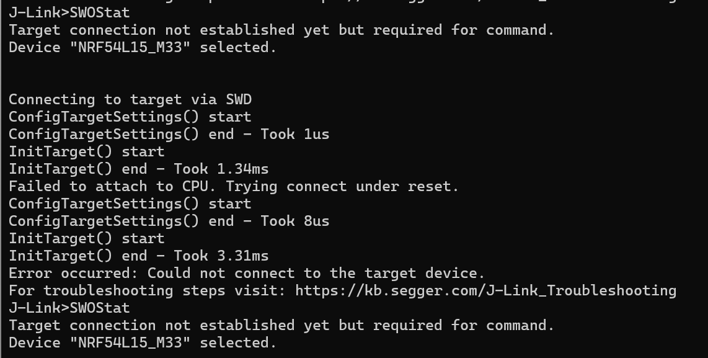The width and height of the screenshot is (708, 358).
Task: Click the "Error occurred: Could not connect" line
Action: pyautogui.click(x=246, y=273)
